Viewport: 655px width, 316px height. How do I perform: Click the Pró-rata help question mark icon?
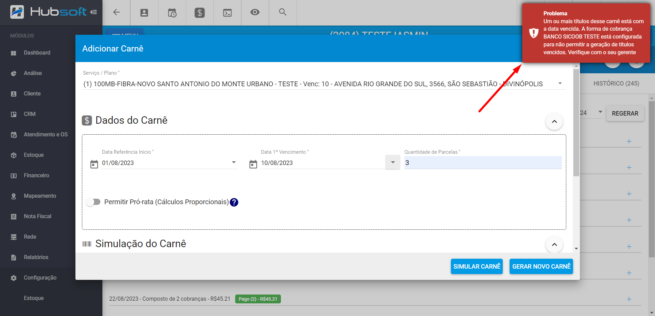(x=234, y=202)
